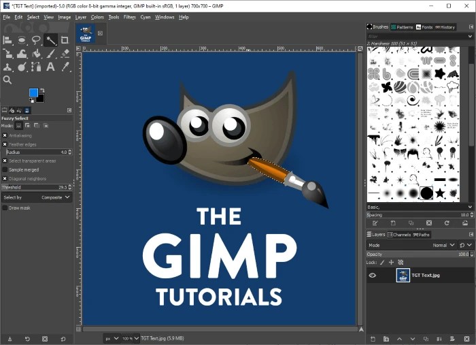
Task: Select the Ellipse Select tool
Action: (x=22, y=40)
